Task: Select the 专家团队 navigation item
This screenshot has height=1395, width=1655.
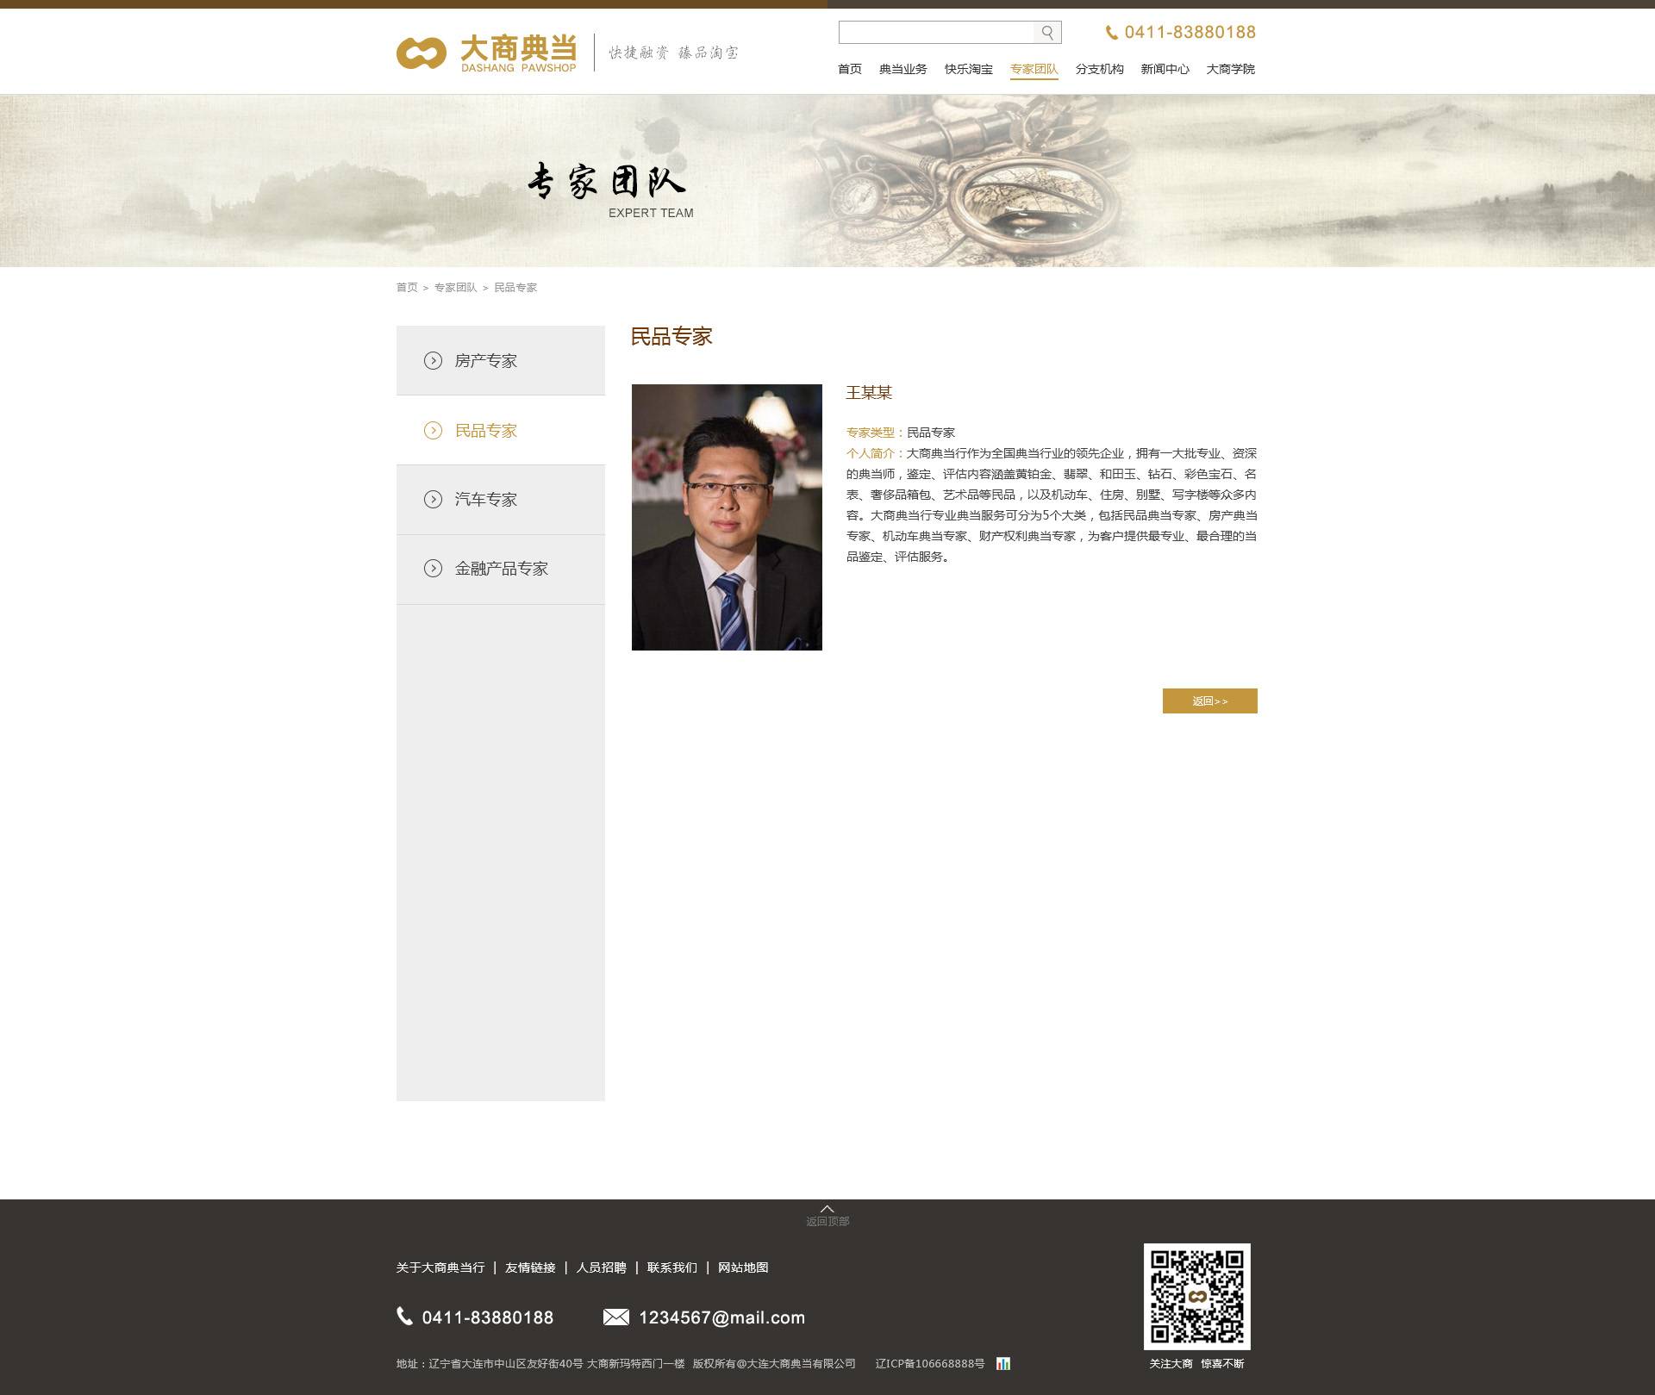Action: pyautogui.click(x=1034, y=69)
